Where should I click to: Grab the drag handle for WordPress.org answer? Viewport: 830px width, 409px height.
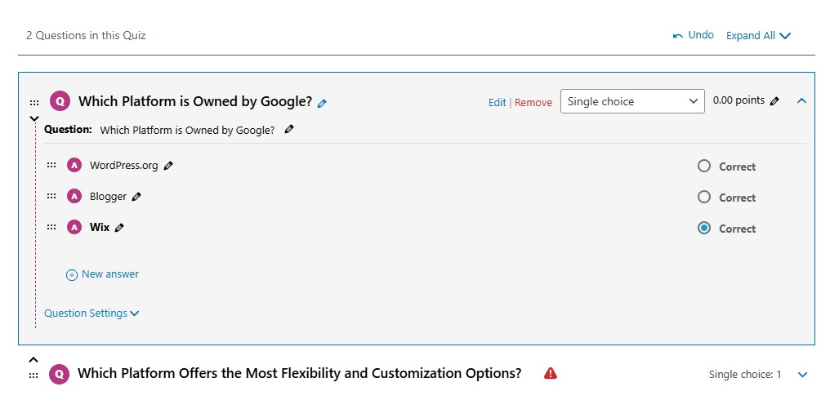click(51, 165)
